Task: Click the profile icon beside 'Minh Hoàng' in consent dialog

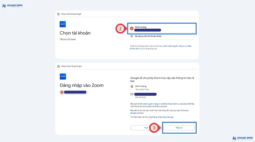Action: point(132,86)
